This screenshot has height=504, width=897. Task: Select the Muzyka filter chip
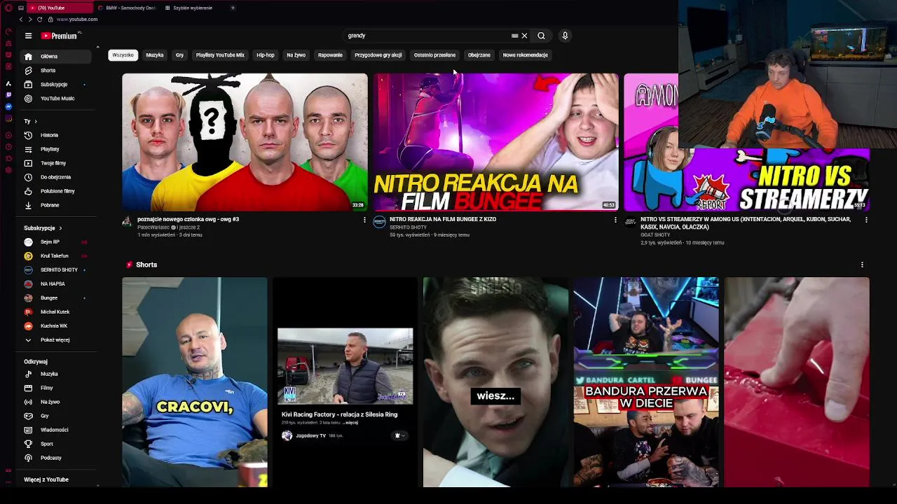(x=155, y=55)
